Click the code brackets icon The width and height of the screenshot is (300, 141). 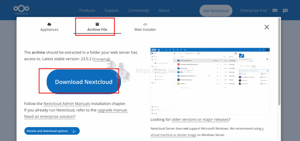coord(145,24)
